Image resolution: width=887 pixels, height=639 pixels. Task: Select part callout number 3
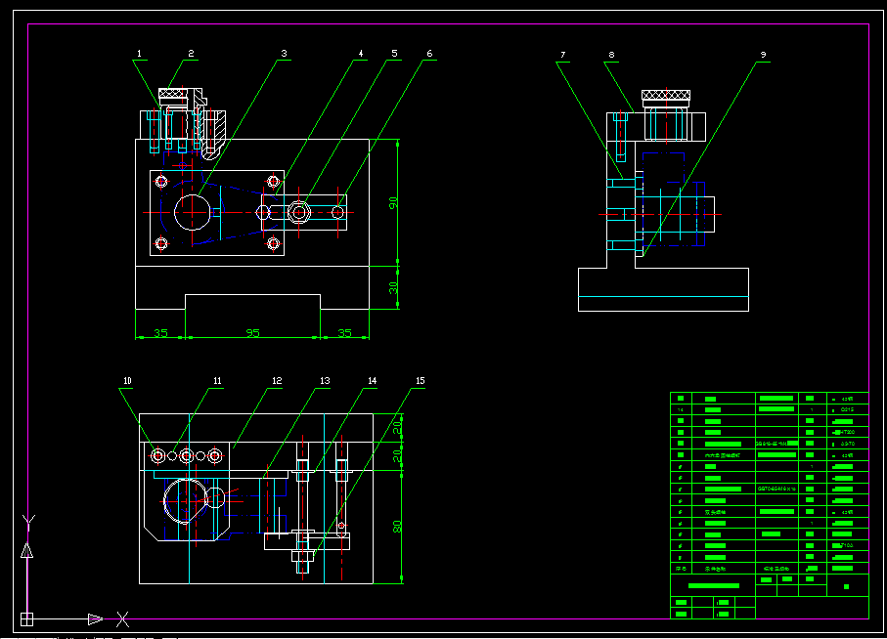[x=284, y=53]
